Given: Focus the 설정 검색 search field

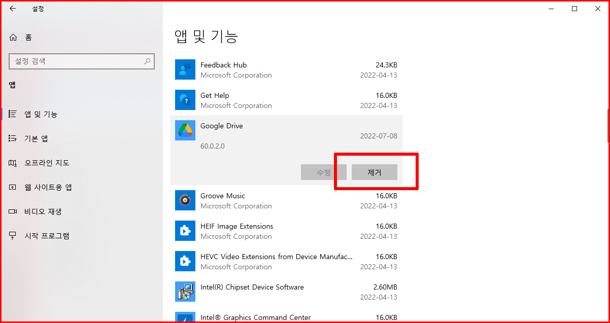Looking at the screenshot, I should 81,61.
